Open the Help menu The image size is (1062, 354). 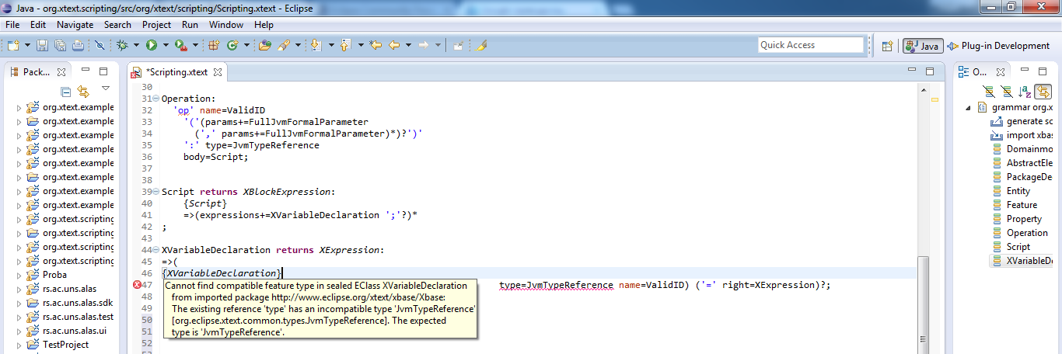point(264,25)
